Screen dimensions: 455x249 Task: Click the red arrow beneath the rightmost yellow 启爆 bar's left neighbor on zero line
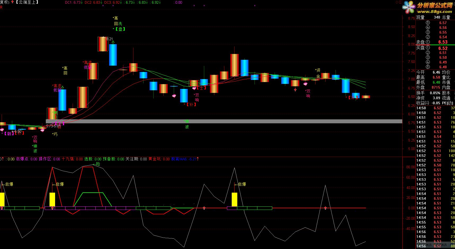(x=204, y=208)
